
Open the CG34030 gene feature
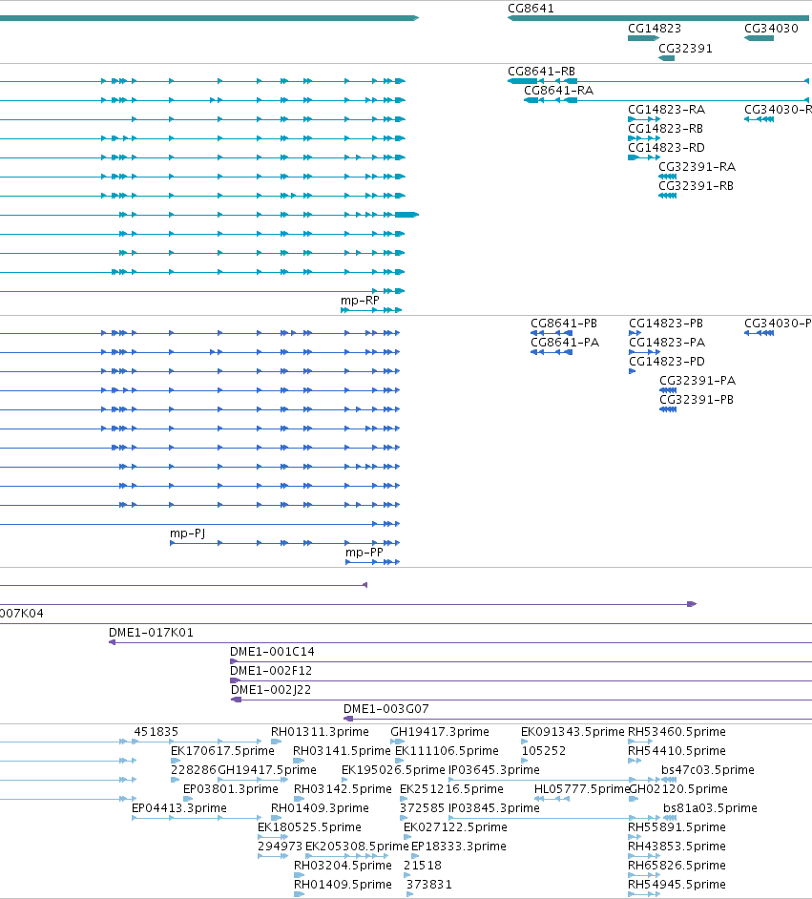pyautogui.click(x=759, y=38)
